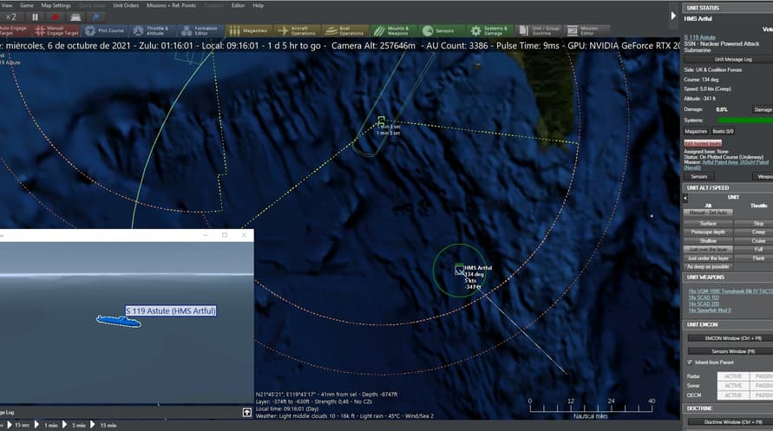Open EMCON Window (Ctrl + F9)
This screenshot has height=431, width=773.
[x=732, y=338]
